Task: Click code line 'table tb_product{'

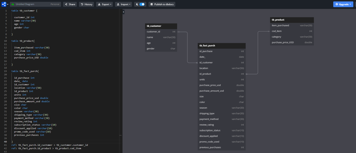Action: (23, 41)
